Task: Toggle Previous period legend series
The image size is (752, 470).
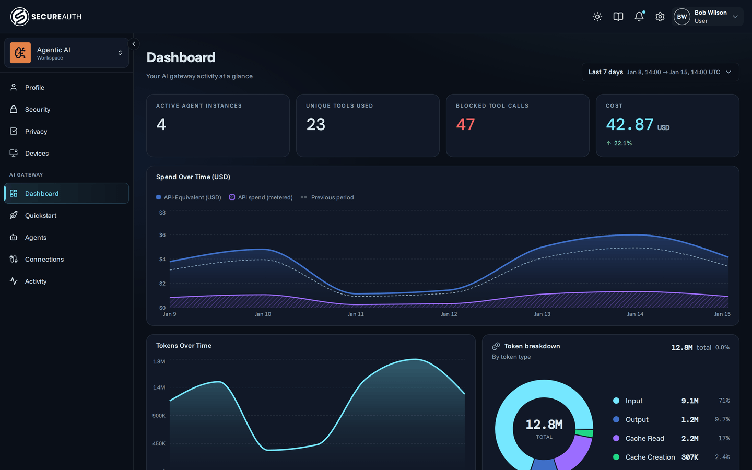Action: [x=327, y=197]
